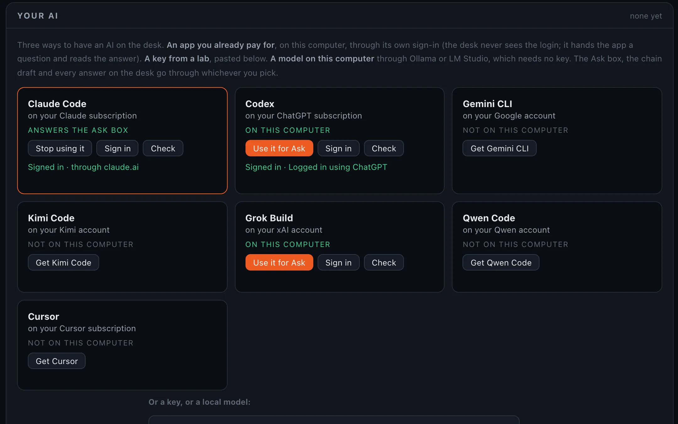Click 'on your Cursor subscription' text

click(82, 329)
